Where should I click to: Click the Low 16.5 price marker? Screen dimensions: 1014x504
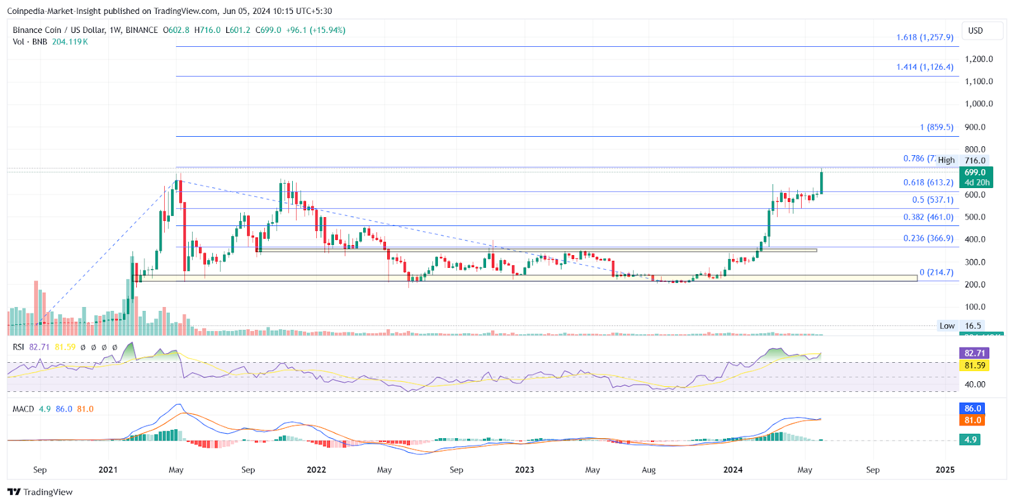(x=960, y=326)
